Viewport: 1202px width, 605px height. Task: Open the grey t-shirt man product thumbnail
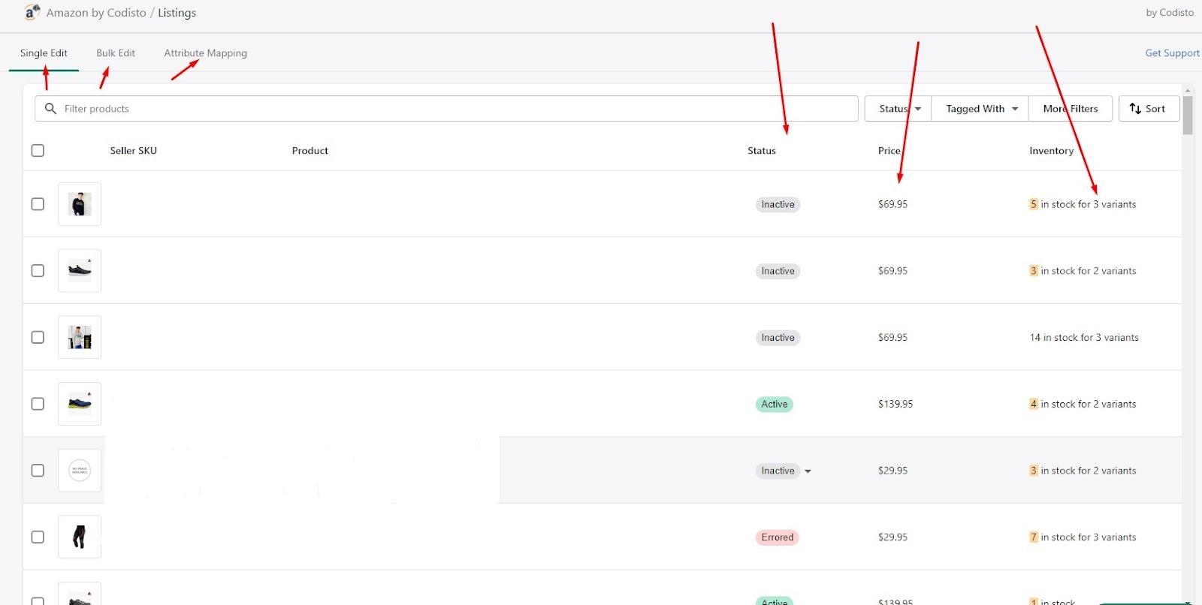(x=80, y=338)
